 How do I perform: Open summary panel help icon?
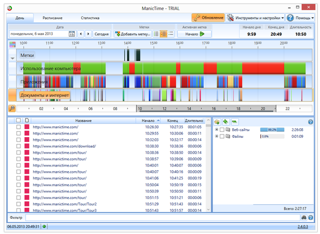point(310,122)
